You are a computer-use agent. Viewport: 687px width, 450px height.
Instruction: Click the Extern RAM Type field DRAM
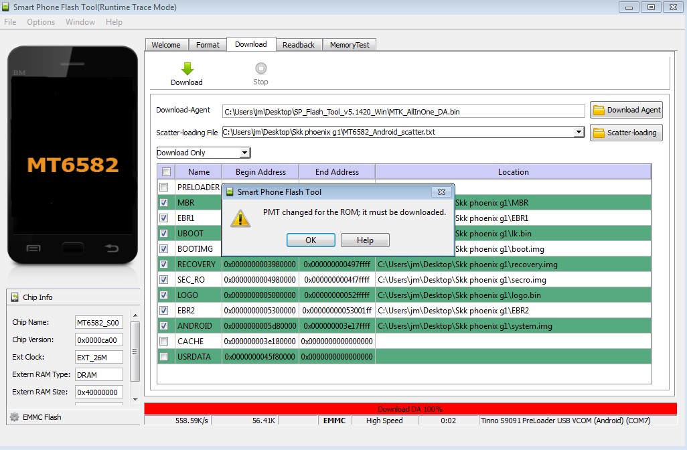(x=98, y=375)
